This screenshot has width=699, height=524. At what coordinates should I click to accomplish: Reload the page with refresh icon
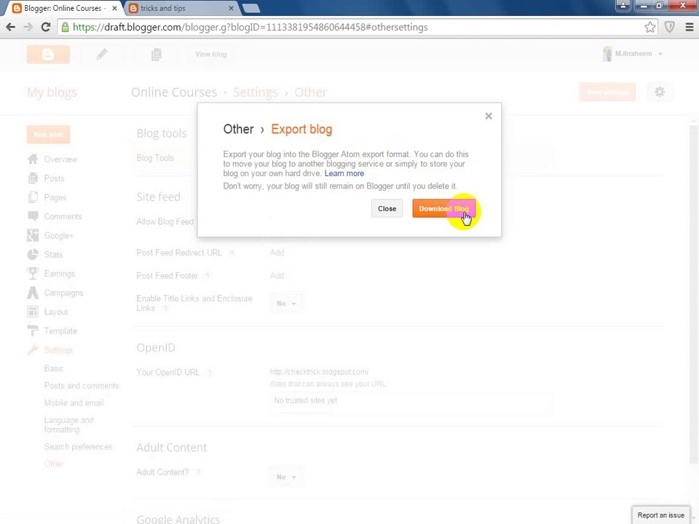45,27
